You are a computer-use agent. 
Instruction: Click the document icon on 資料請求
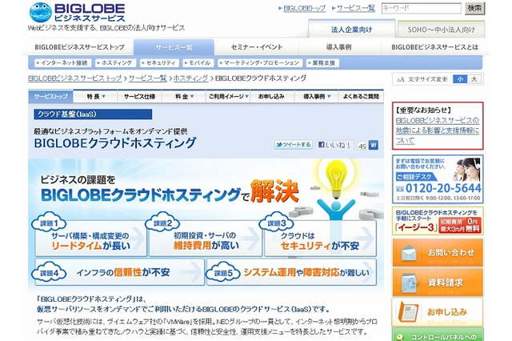click(409, 283)
